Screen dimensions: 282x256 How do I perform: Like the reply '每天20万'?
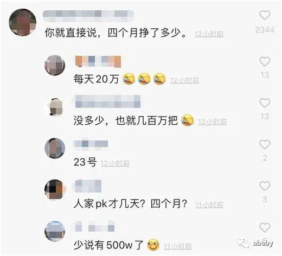[265, 61]
